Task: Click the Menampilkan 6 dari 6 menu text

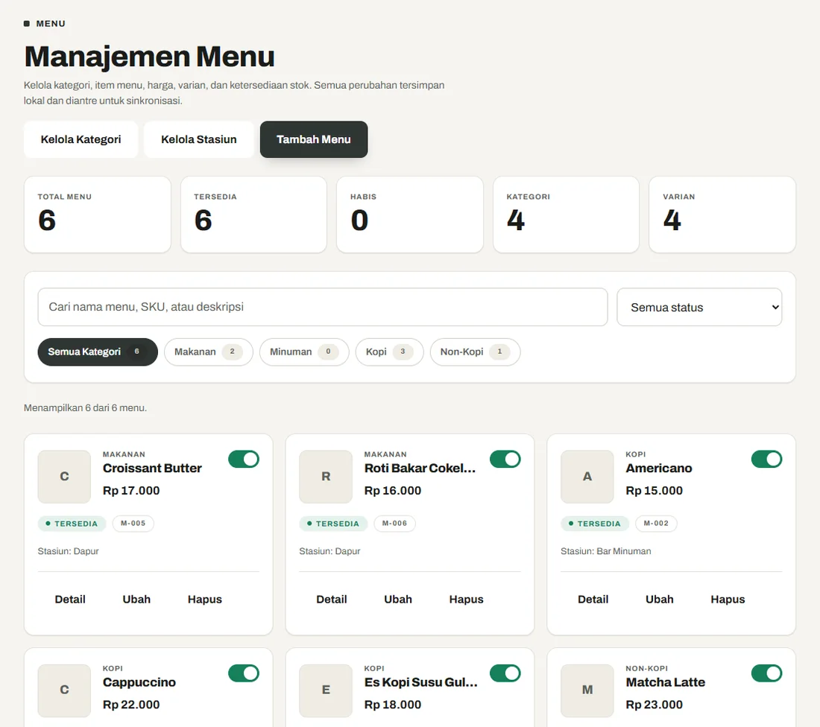Action: 85,407
